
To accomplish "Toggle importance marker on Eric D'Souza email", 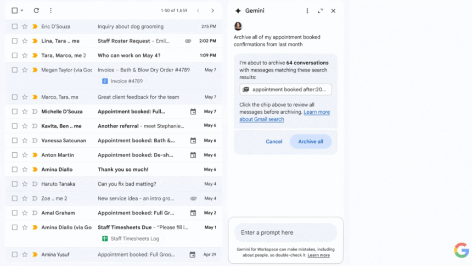I will pyautogui.click(x=35, y=26).
